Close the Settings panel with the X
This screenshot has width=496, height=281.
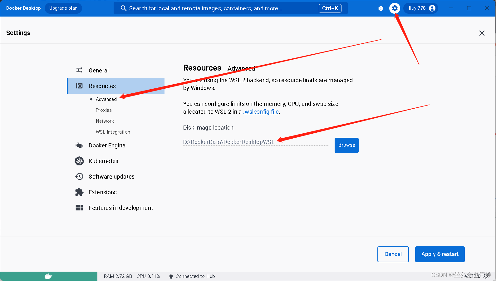482,33
